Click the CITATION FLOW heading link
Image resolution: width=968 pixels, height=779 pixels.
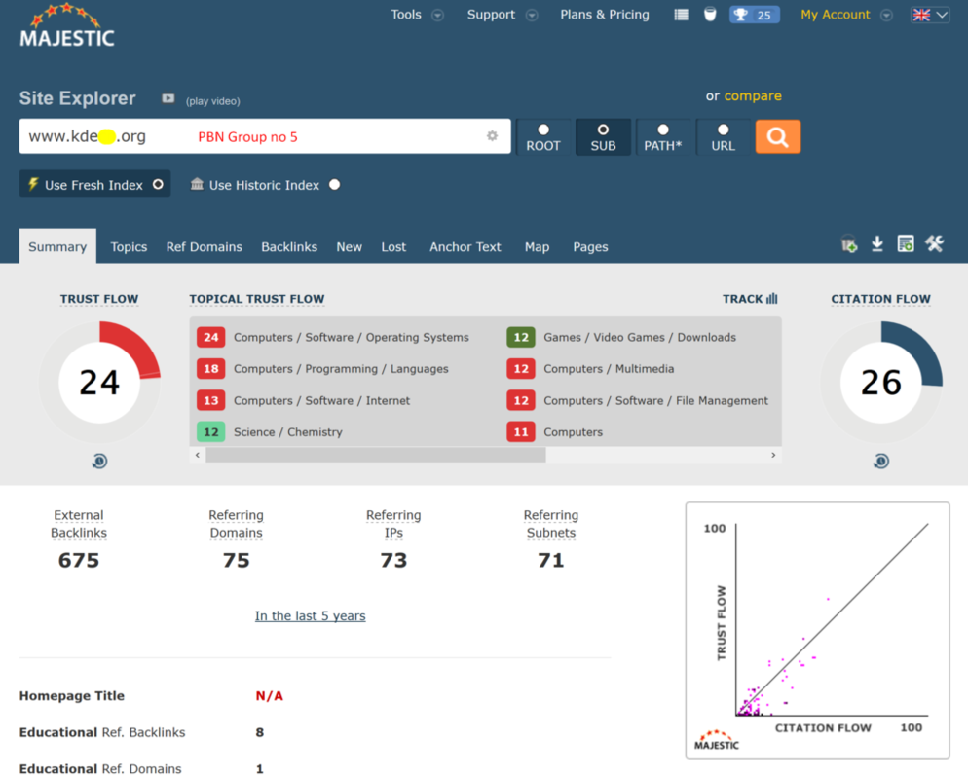880,299
